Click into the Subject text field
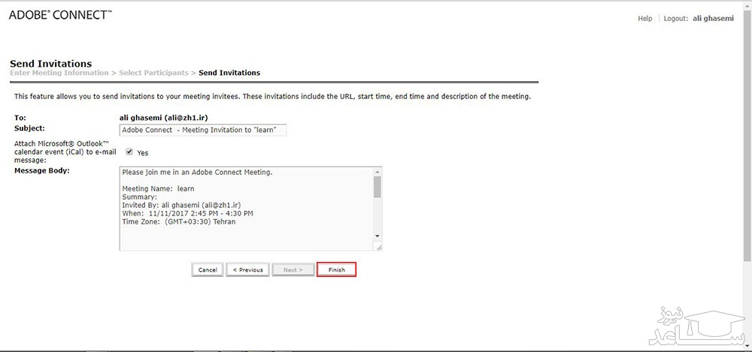Image resolution: width=752 pixels, height=352 pixels. [x=203, y=130]
